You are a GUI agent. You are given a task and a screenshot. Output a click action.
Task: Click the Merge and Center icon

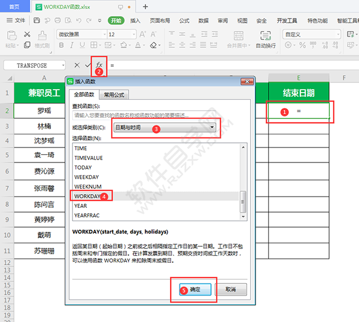click(239, 36)
